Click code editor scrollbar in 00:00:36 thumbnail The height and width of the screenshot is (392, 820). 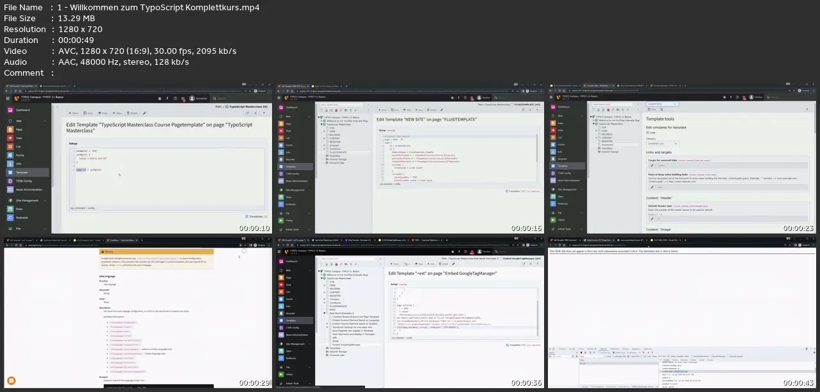[x=538, y=318]
